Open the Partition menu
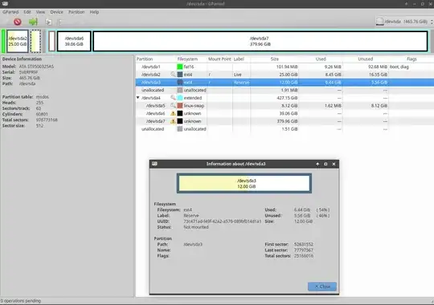Viewport: 434px width, 305px height. (x=76, y=12)
